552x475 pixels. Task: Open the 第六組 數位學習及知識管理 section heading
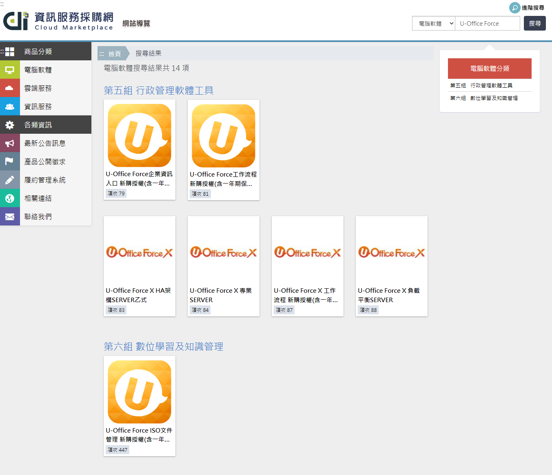click(x=164, y=347)
